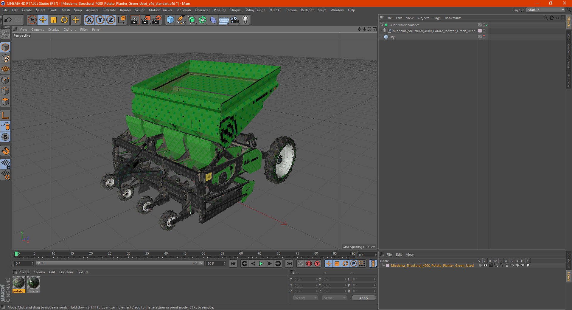
Task: Go to end of animation
Action: pyautogui.click(x=289, y=263)
